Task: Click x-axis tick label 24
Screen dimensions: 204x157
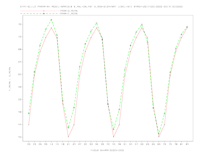Action: point(74,144)
